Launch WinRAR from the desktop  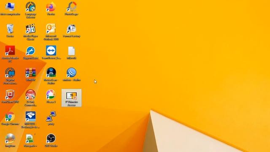[x=30, y=74]
